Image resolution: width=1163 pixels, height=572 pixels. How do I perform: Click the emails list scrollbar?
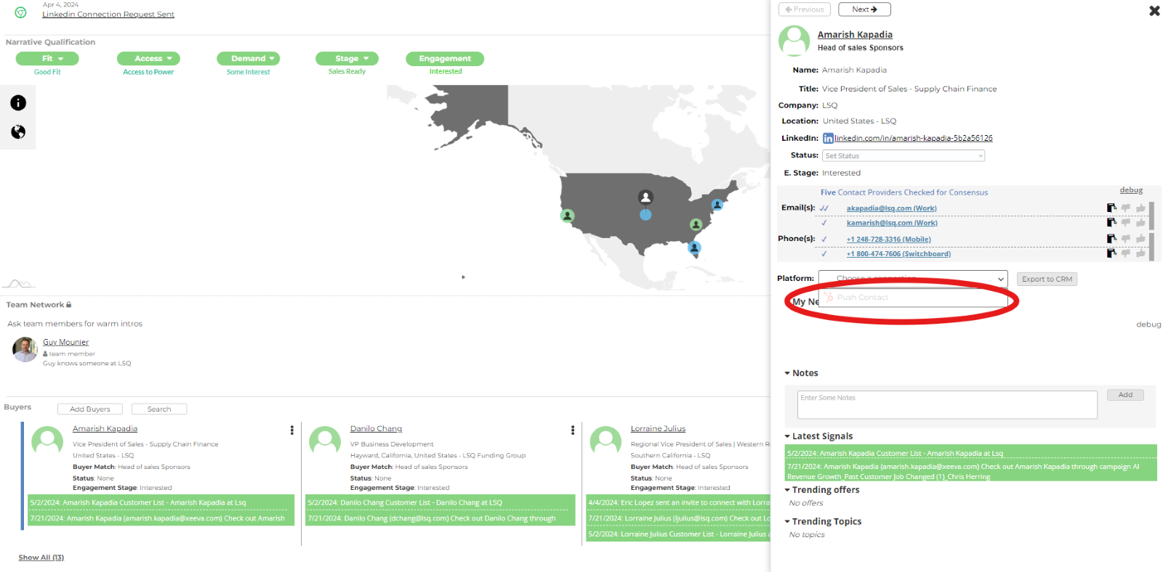click(x=1151, y=216)
